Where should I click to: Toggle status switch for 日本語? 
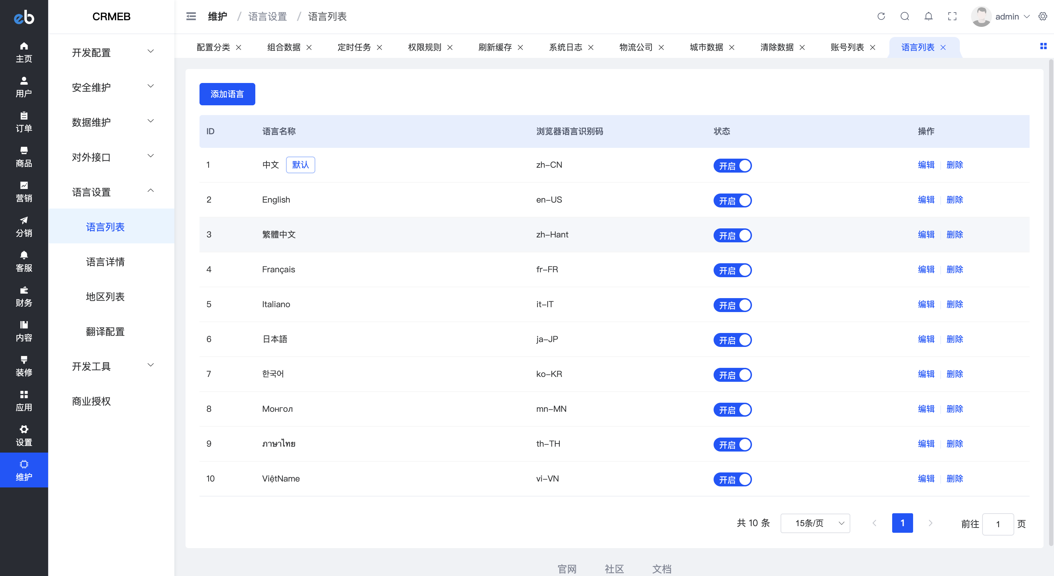(x=732, y=340)
